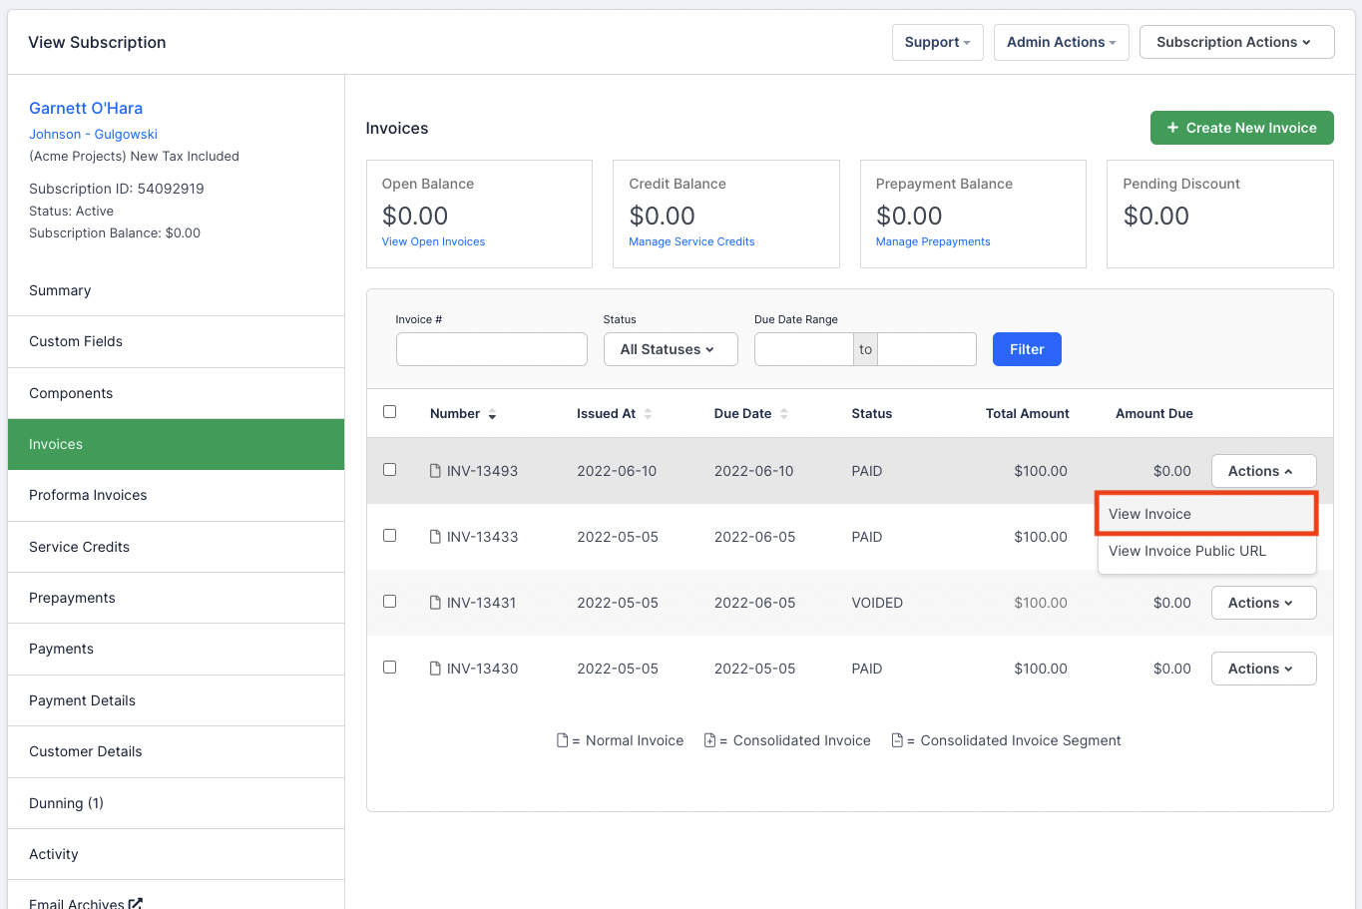Select the header checkbox to select all invoices
The width and height of the screenshot is (1362, 909).
pyautogui.click(x=390, y=411)
